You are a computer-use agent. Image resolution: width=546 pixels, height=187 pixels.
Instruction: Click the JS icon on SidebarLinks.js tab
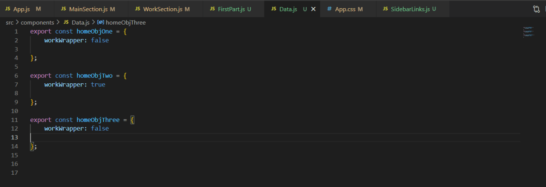point(386,9)
